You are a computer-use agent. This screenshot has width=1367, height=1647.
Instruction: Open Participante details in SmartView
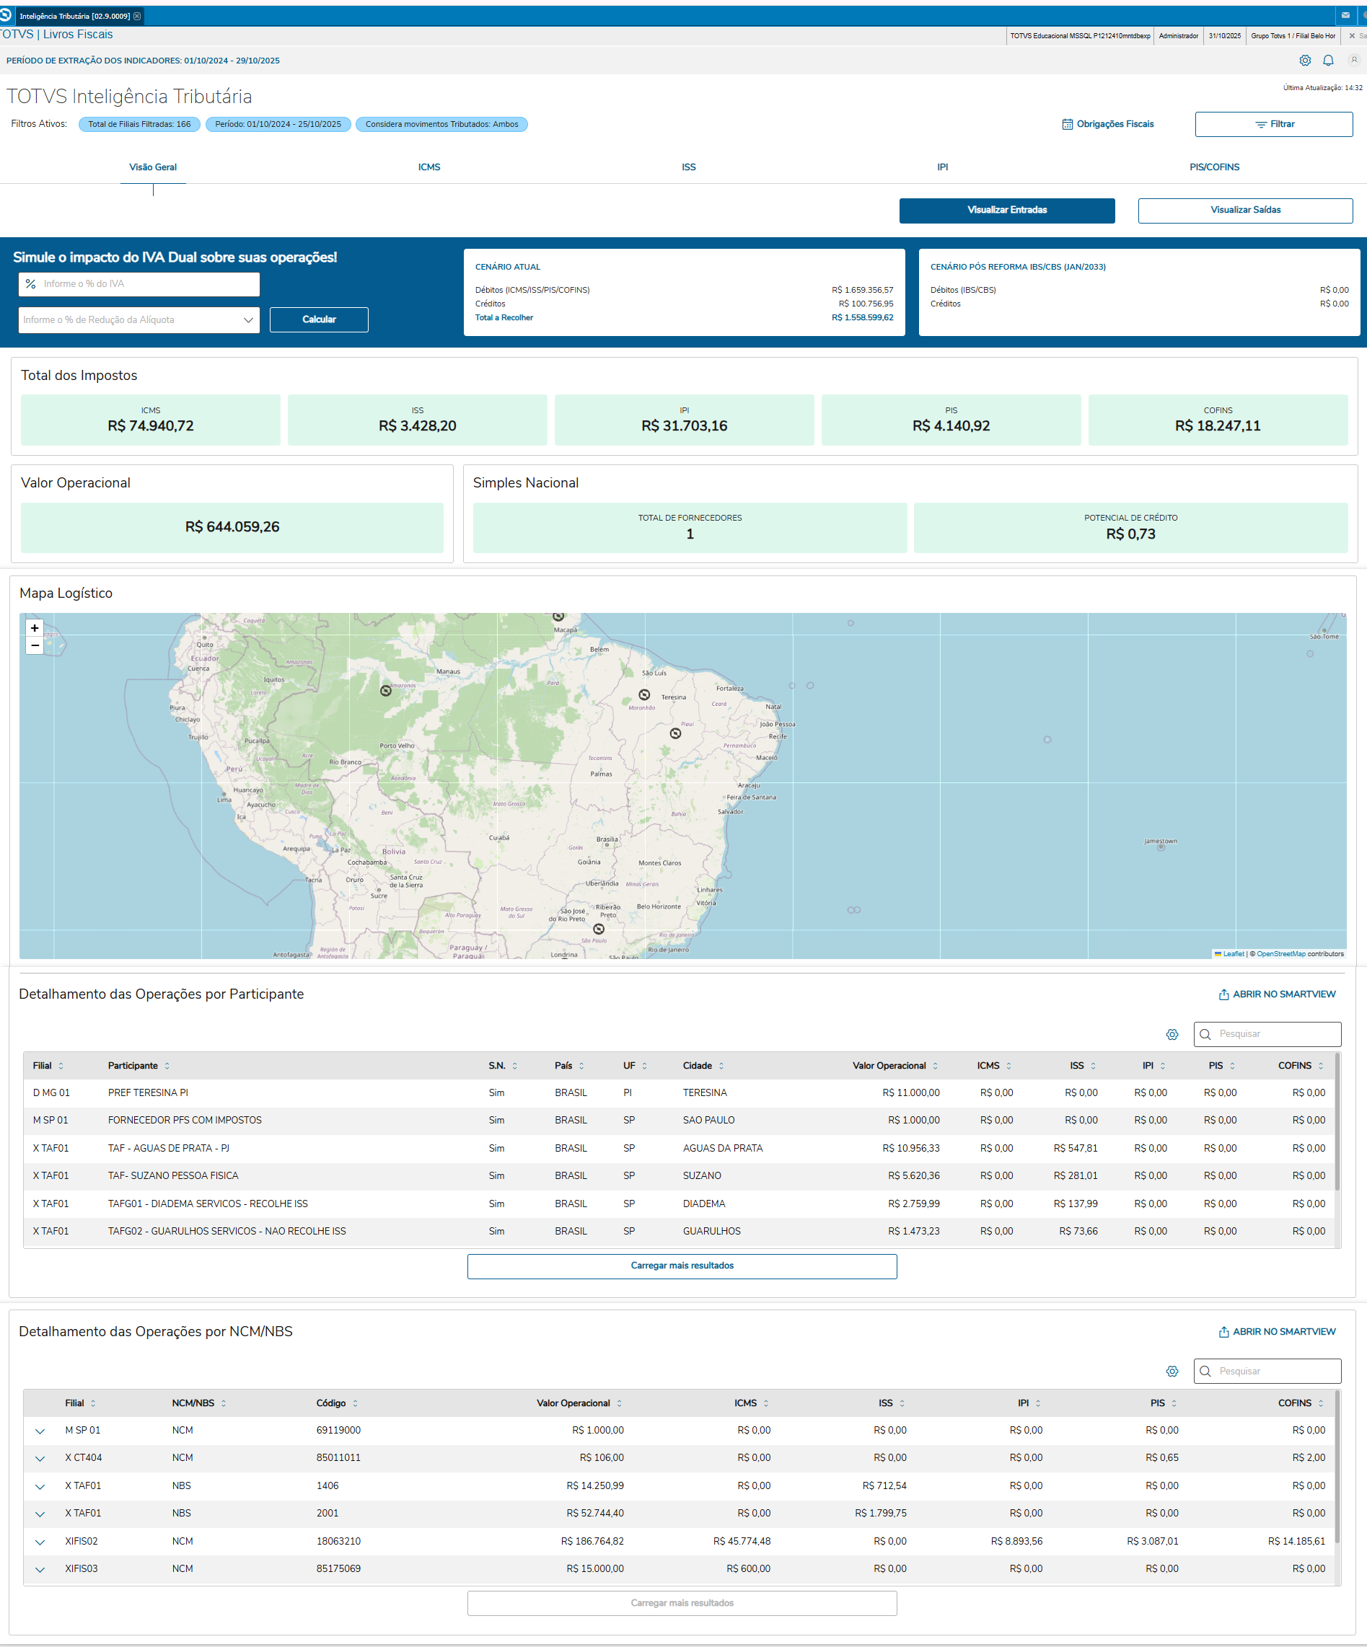pos(1277,994)
